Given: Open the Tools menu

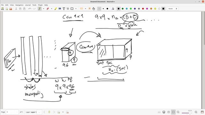Looking at the screenshot, I should pyautogui.click(x=34, y=5).
